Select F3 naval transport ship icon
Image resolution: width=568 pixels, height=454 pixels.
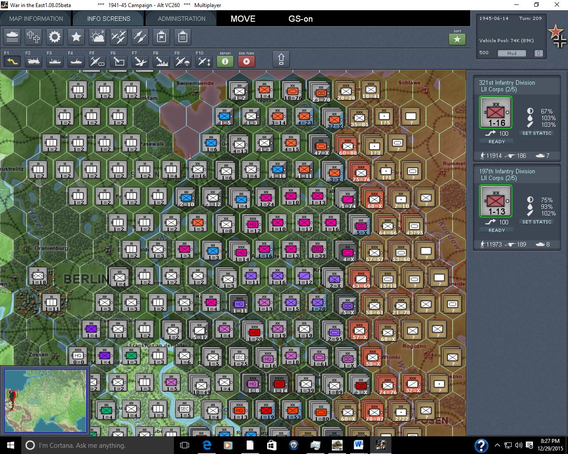(x=55, y=62)
